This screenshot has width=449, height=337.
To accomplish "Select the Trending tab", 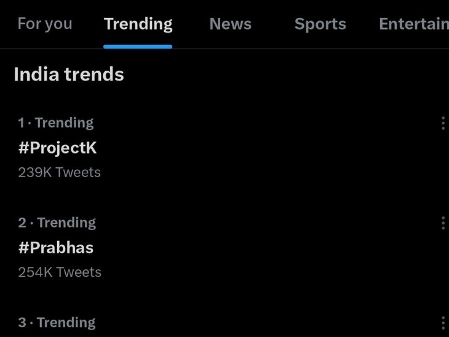I will [x=138, y=24].
